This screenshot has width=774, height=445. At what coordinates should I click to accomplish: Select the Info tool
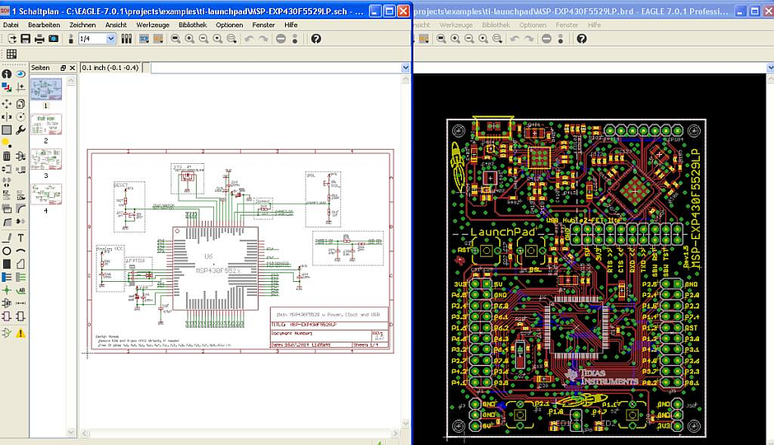(x=7, y=74)
